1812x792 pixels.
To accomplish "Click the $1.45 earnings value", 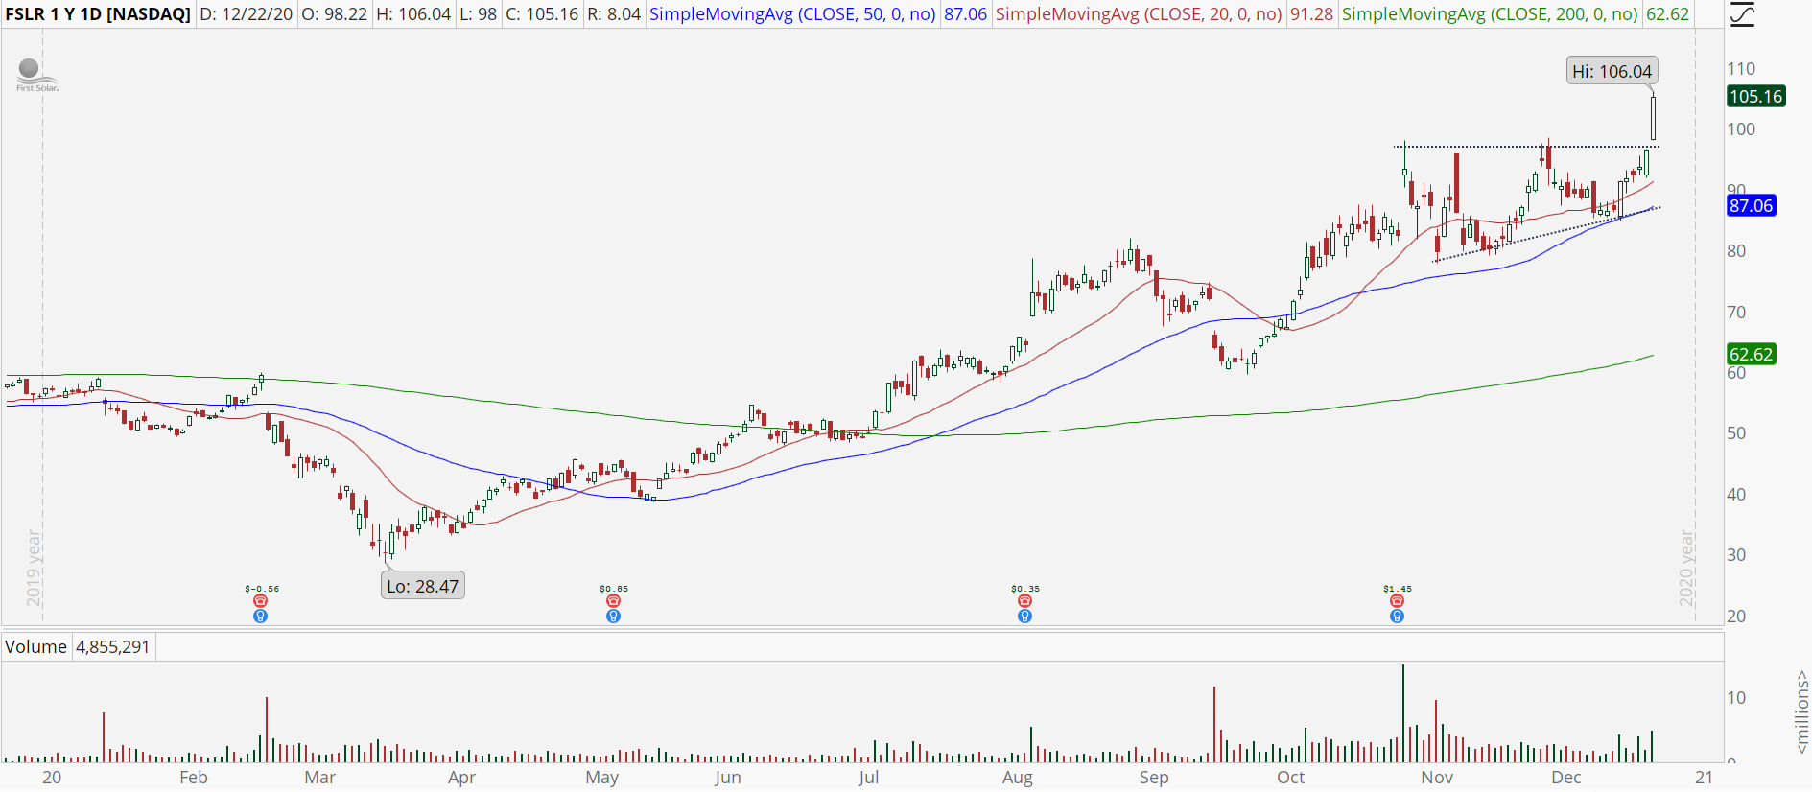I will (x=1398, y=589).
